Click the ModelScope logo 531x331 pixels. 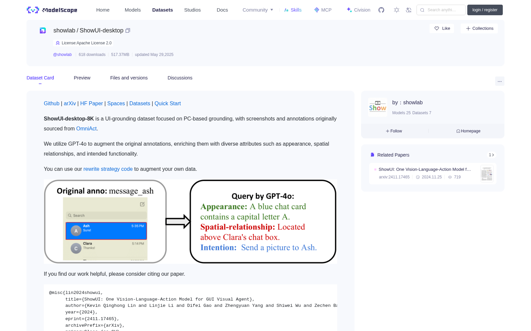[x=52, y=10]
